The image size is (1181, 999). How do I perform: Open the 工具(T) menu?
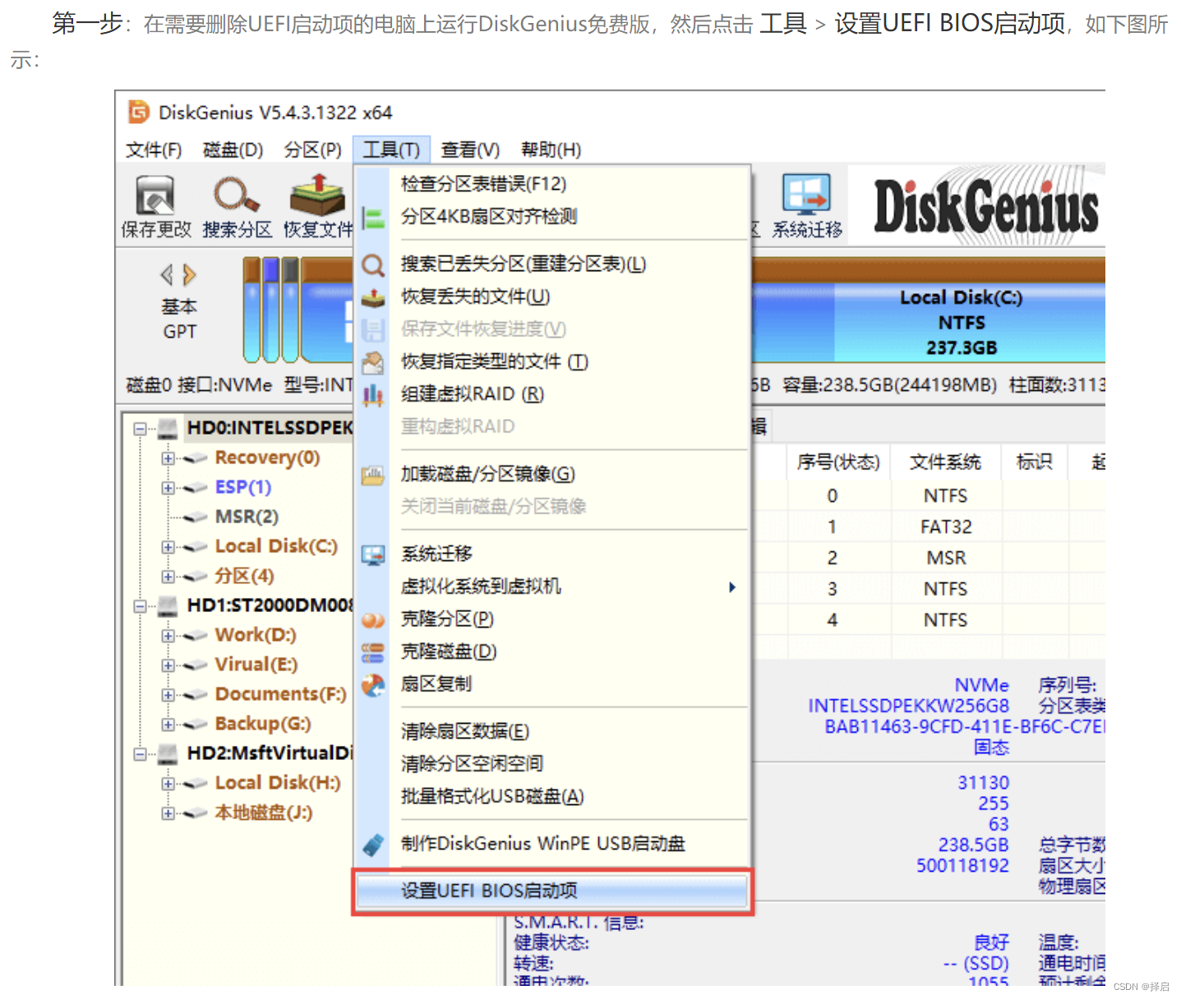(391, 150)
